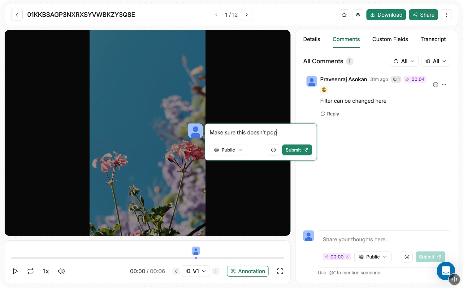This screenshot has width=463, height=288.
Task: Mark Praveenraj's comment as resolved
Action: tap(435, 85)
